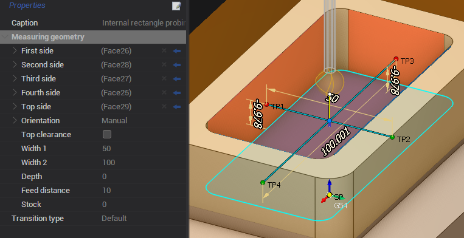Edit the Width 2 value 100
The image size is (464, 238).
(109, 162)
